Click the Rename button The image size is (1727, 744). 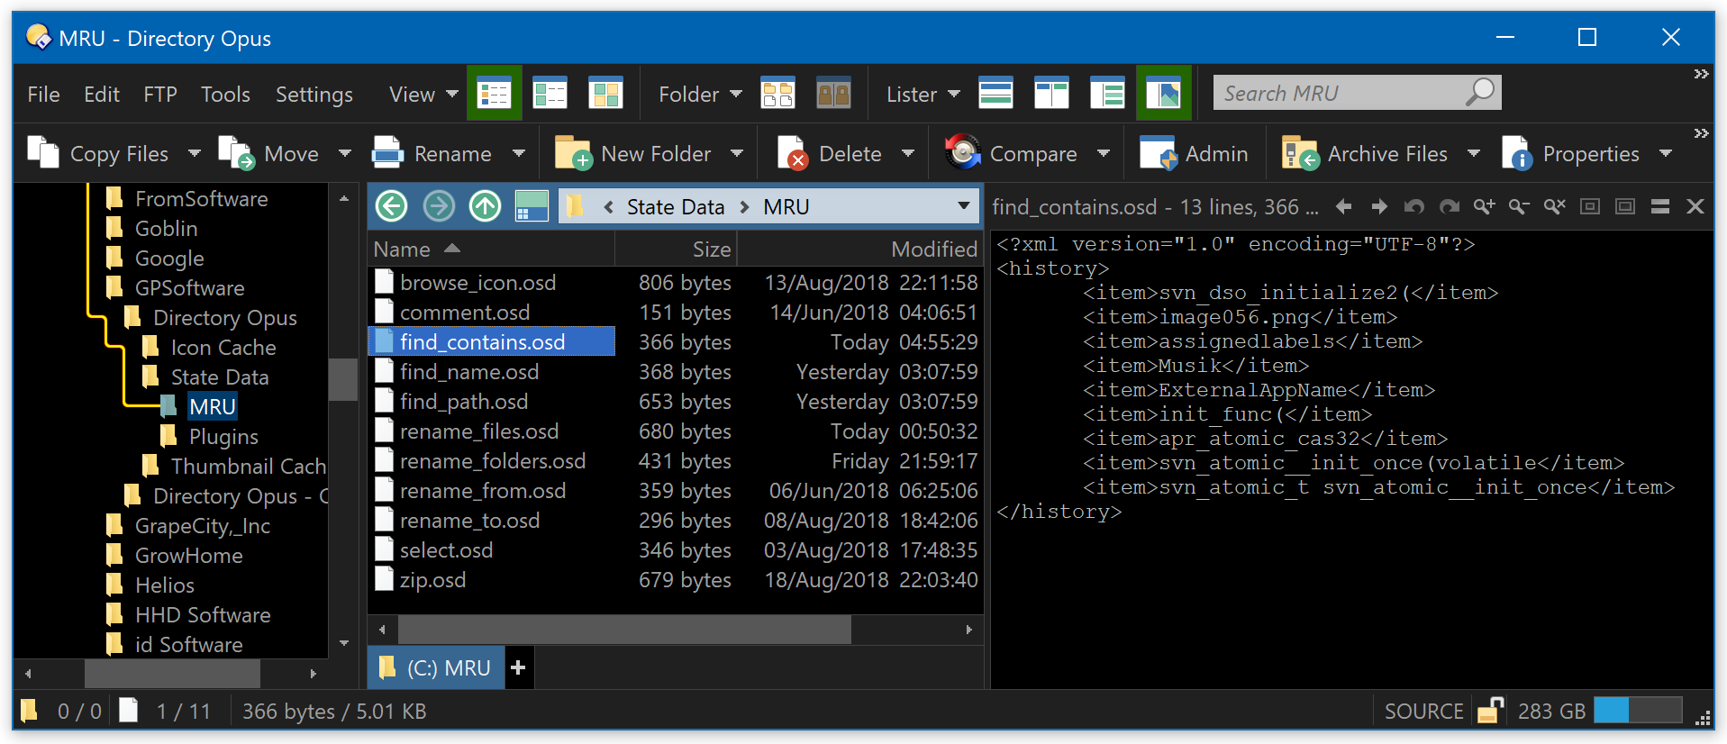[x=432, y=154]
